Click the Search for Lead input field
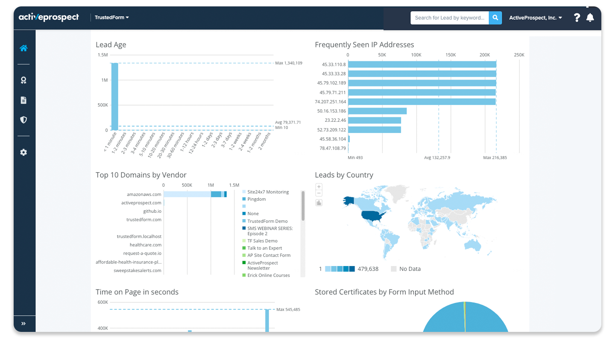615x340 pixels. [450, 18]
